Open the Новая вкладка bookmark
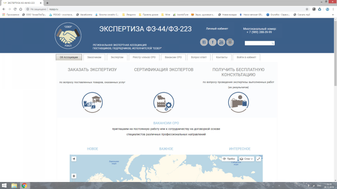Viewport: 337px width, 189px height. (x=227, y=14)
